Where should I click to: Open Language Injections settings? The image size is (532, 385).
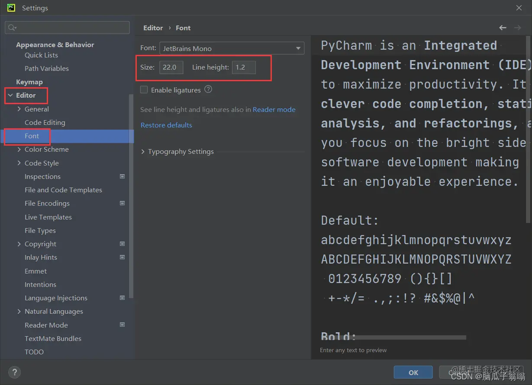pos(56,298)
